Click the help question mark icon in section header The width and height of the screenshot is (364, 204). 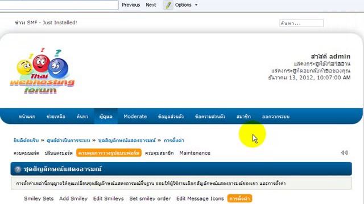pyautogui.click(x=18, y=169)
